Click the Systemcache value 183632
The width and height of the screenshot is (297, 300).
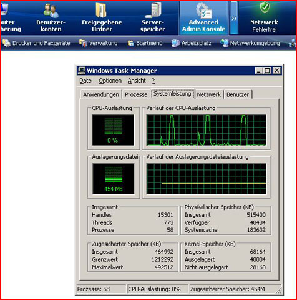click(x=256, y=230)
